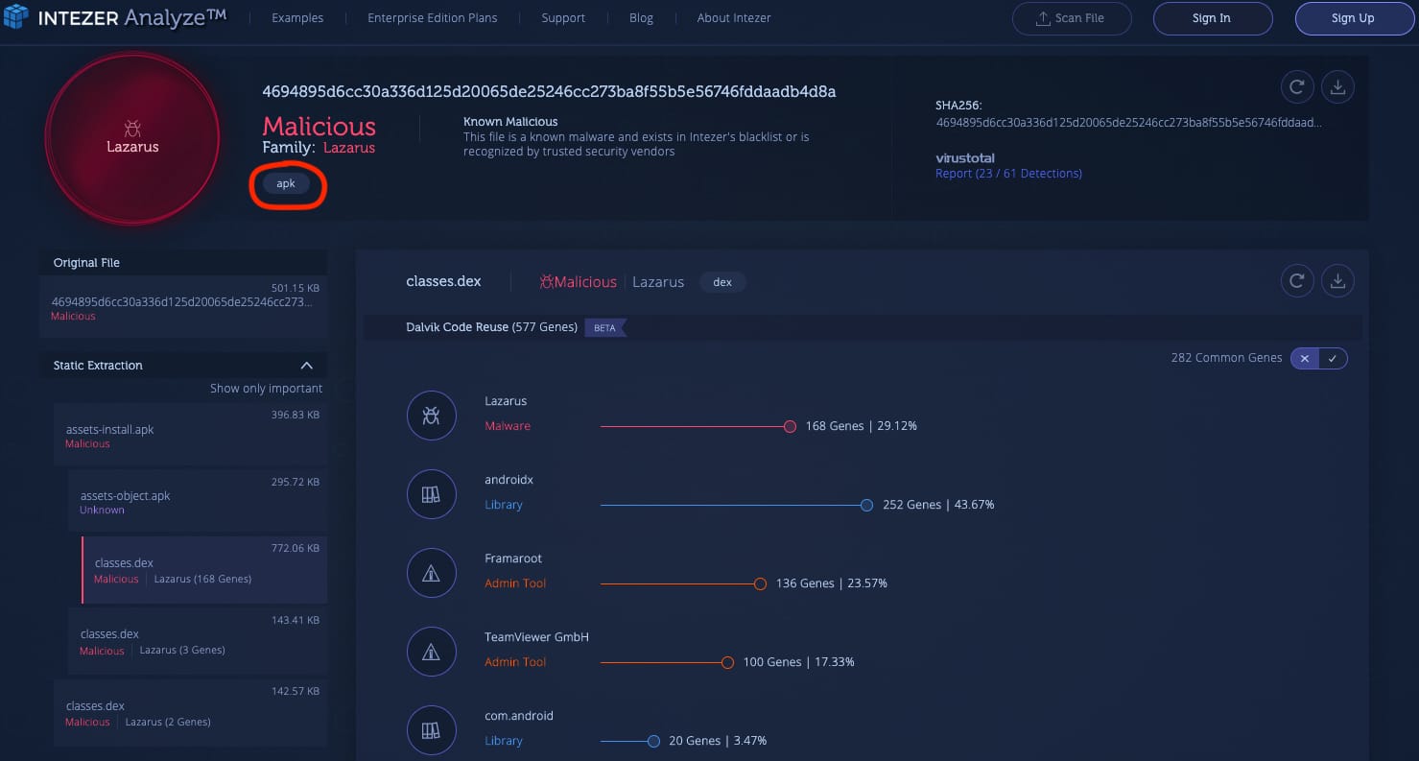Click the androidx library icon
The width and height of the screenshot is (1419, 761).
[x=432, y=494]
